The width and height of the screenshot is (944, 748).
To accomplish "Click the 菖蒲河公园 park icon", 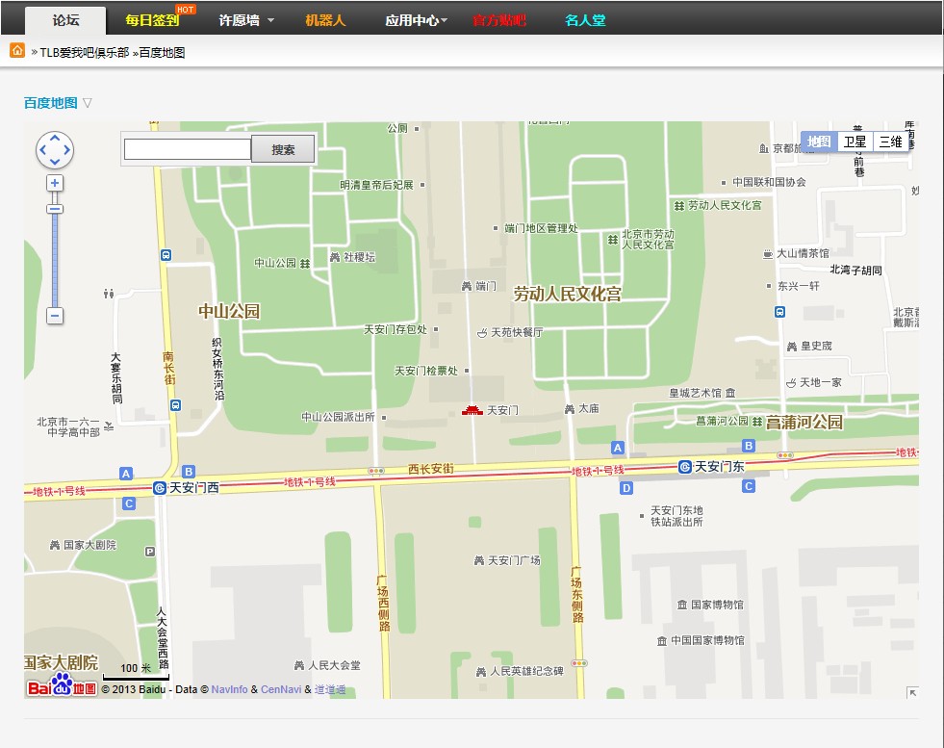I will point(757,421).
